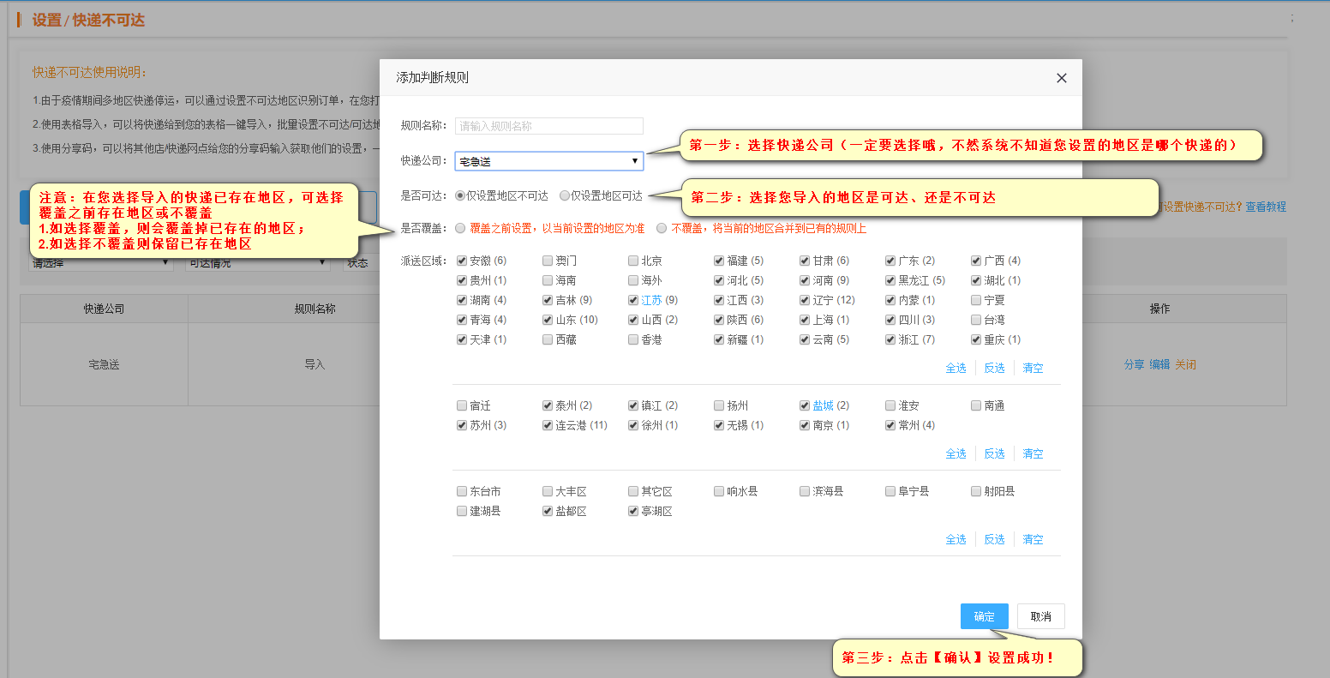
Task: Cancel the dialog with 取消 button
Action: point(1041,616)
